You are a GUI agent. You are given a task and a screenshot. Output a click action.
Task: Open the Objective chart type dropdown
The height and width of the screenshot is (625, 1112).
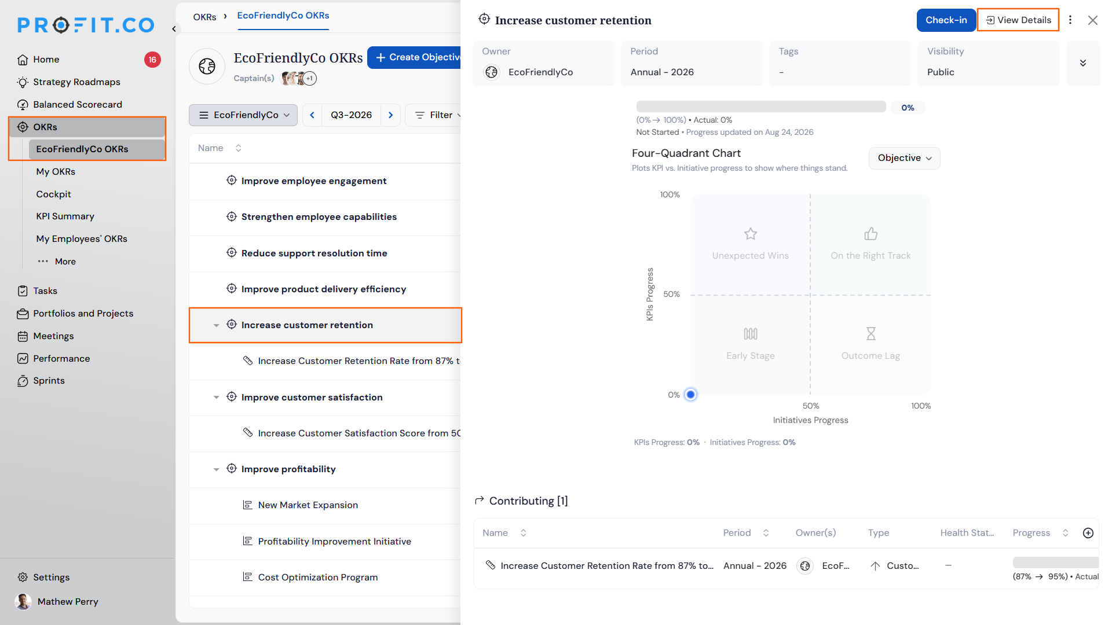[904, 158]
